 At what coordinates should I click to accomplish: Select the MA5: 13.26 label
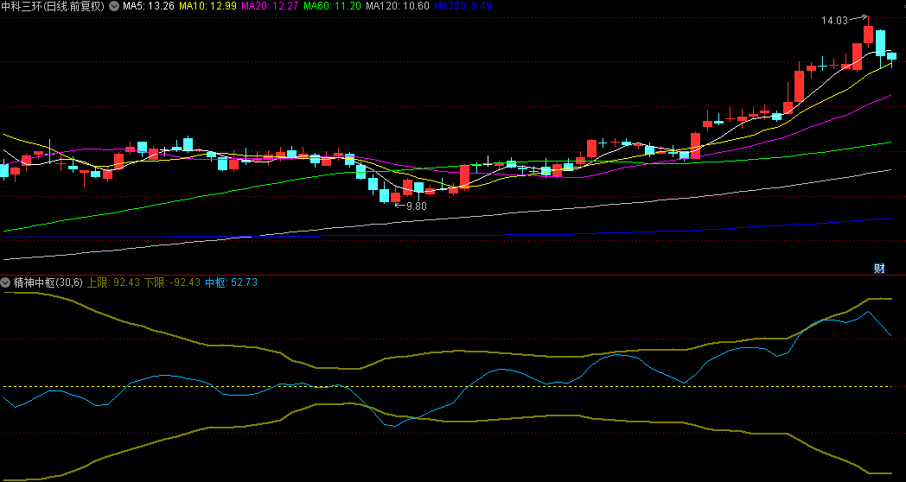tap(149, 6)
